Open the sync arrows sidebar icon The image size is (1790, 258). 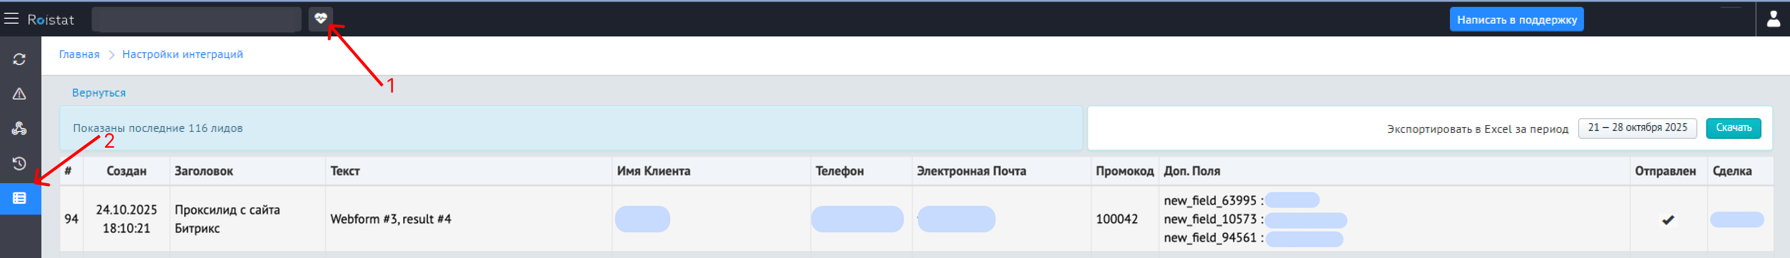click(x=19, y=60)
